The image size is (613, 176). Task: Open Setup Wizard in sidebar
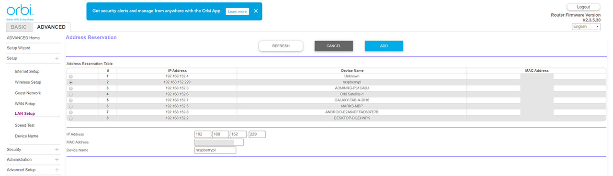[19, 48]
